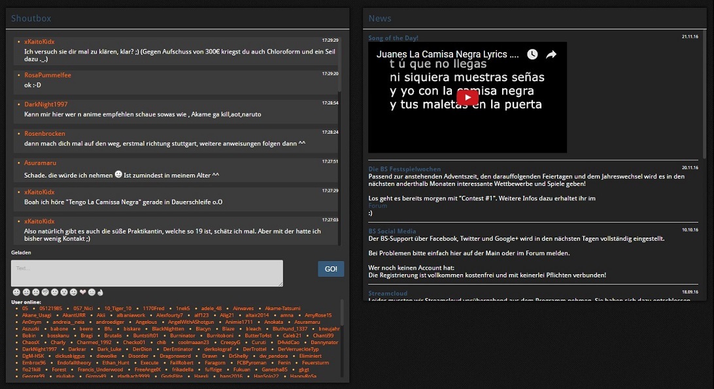Click the News panel heading
Screen dimensions: 714x389
(380, 18)
